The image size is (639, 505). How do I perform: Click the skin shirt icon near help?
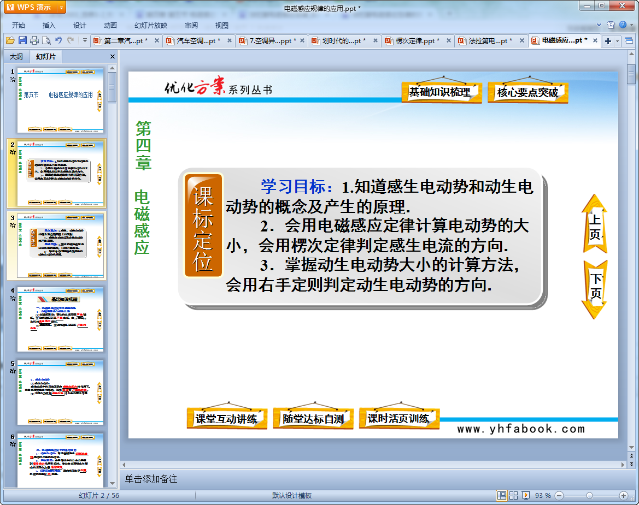611,25
